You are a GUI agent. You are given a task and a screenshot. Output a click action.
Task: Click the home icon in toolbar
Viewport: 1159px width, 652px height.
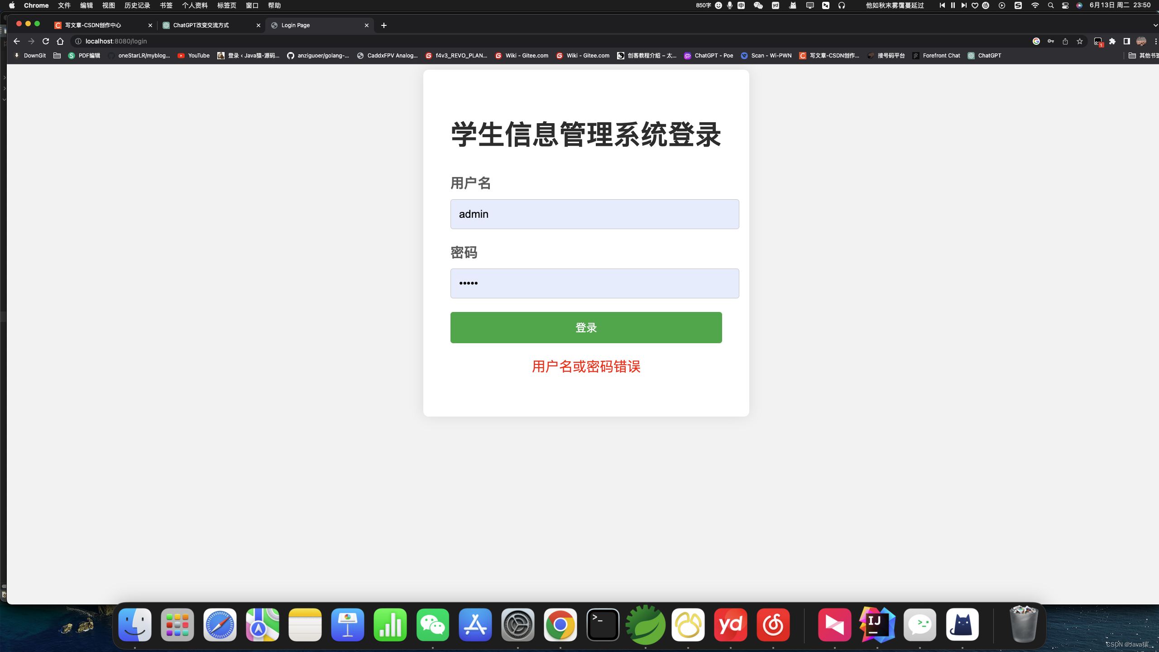coord(60,41)
